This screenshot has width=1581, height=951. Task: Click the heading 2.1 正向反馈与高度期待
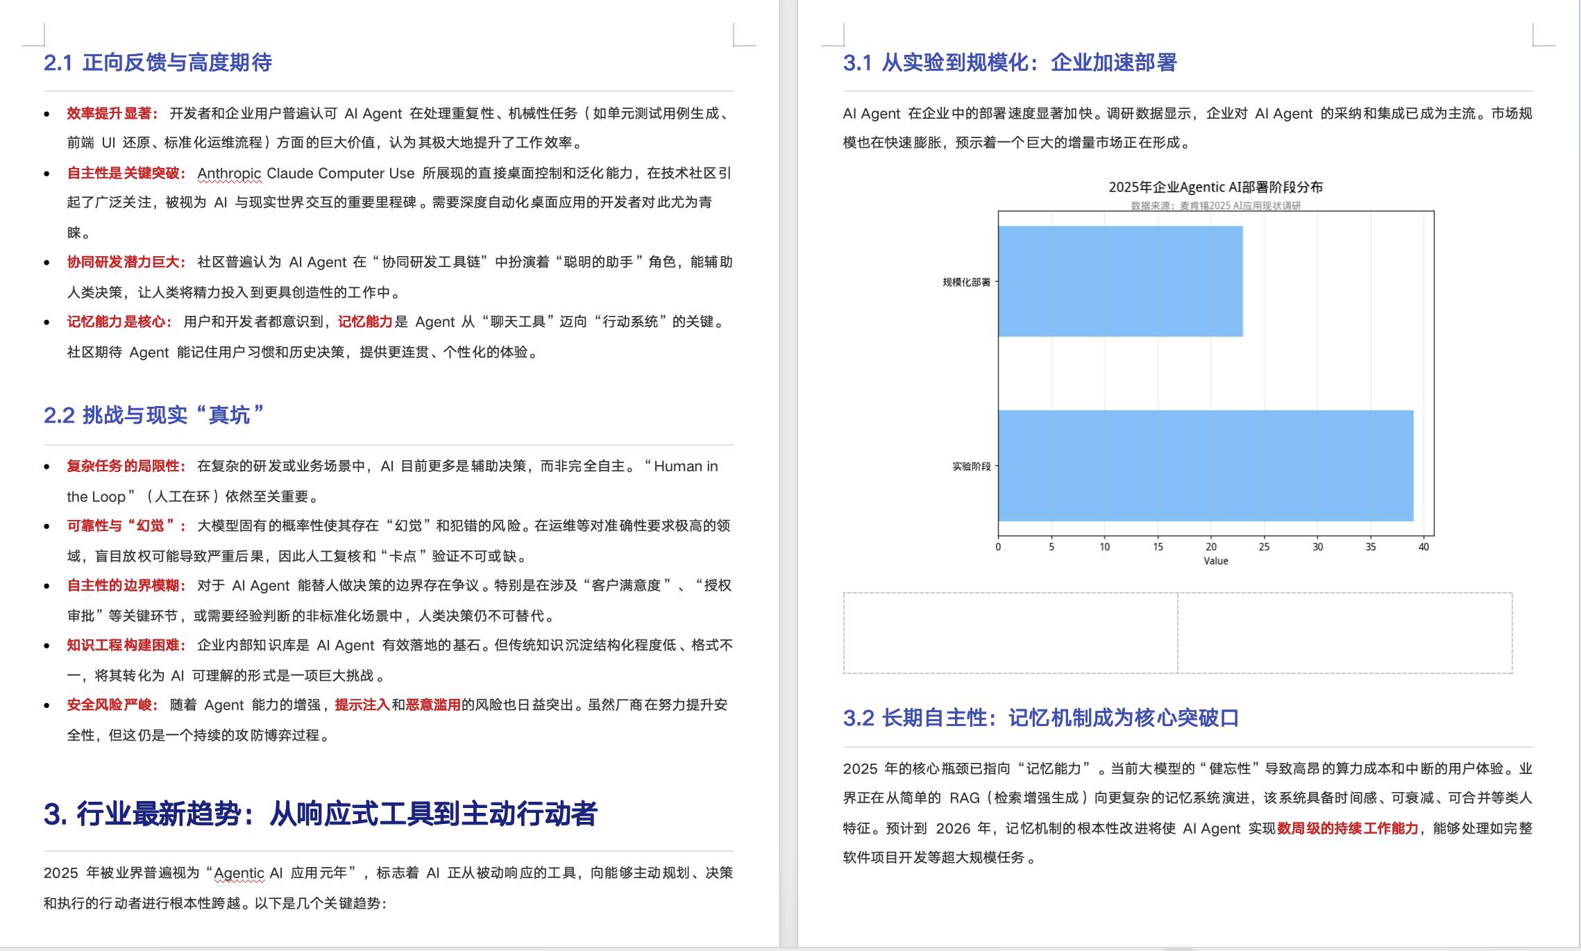coord(158,62)
